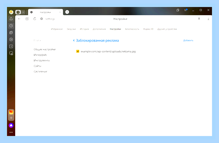Select the Настройки section in top navigation
This screenshot has width=219, height=143.
pyautogui.click(x=116, y=29)
